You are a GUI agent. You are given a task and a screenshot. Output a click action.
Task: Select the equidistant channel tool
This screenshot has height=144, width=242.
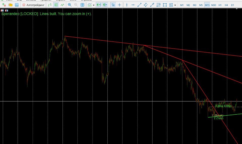click(146, 5)
